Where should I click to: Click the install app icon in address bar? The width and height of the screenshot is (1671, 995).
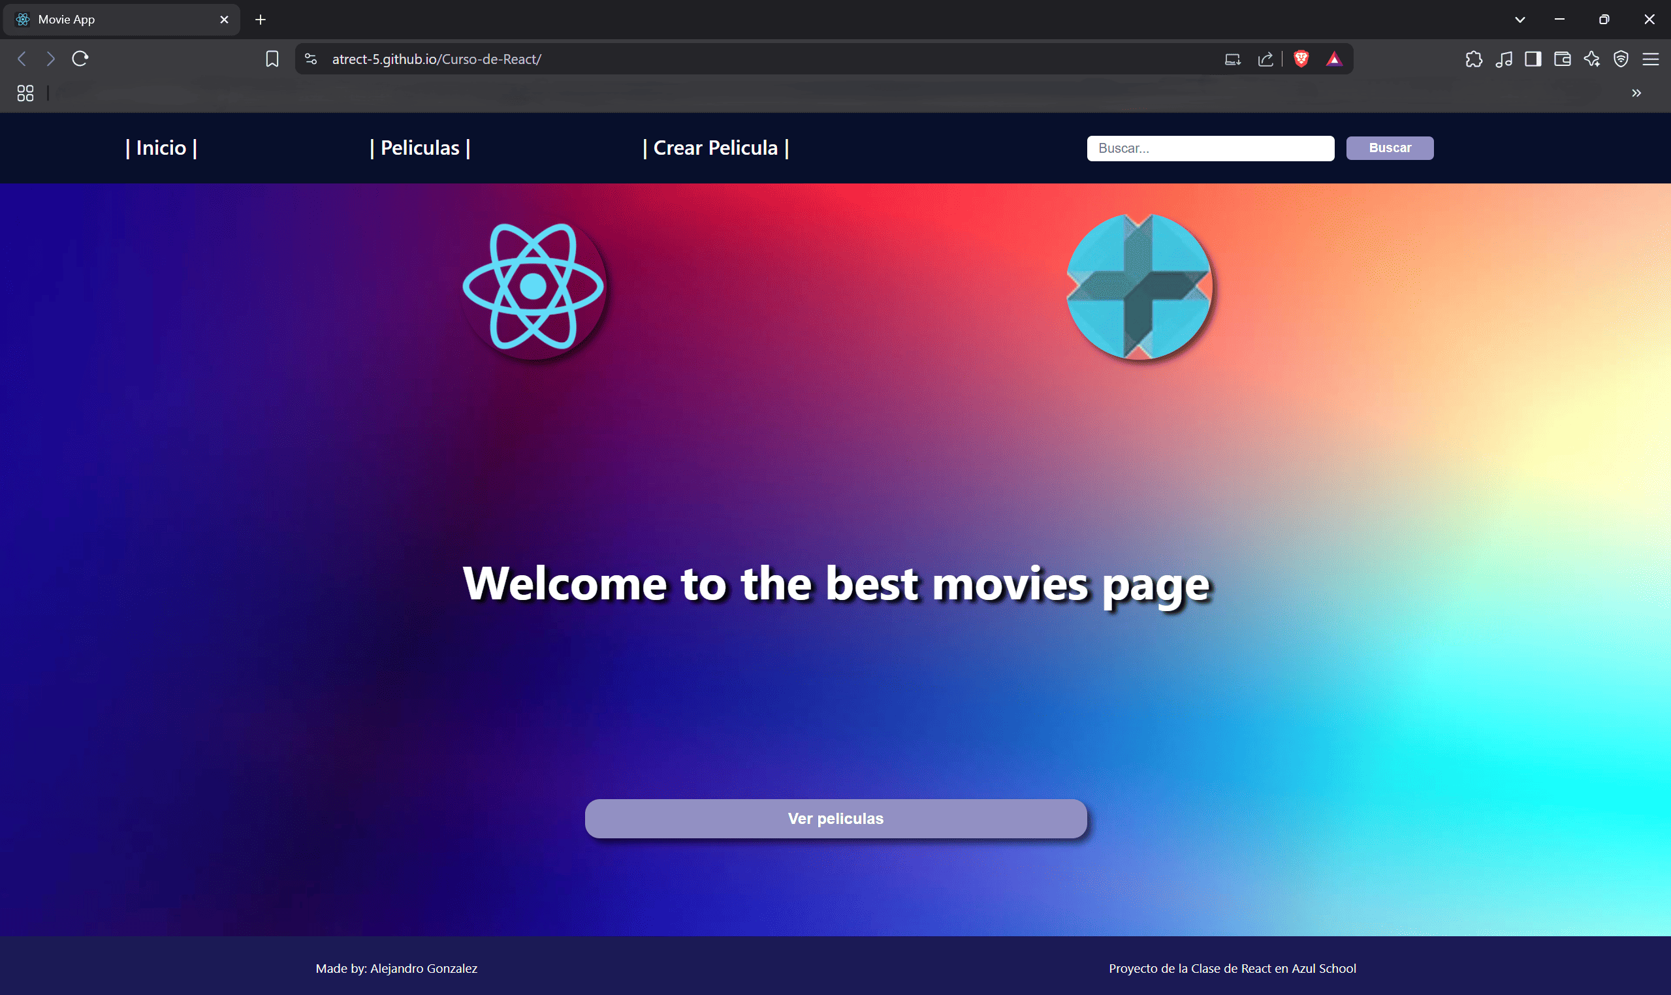1232,59
